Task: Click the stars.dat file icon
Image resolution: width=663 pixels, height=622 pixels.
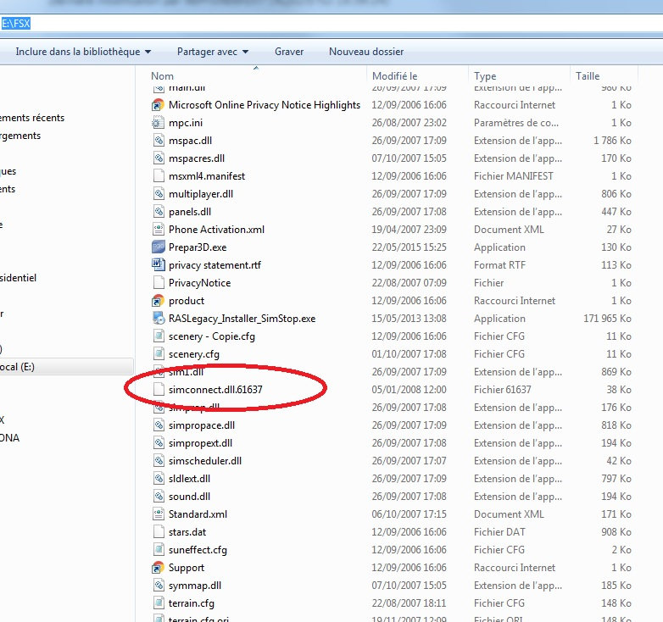Action: click(x=159, y=532)
